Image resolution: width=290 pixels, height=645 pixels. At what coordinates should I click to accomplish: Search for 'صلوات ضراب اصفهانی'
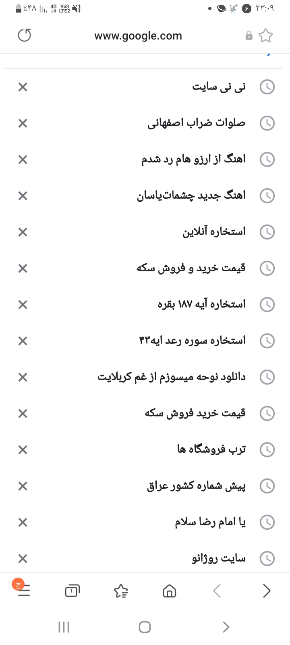pos(196,123)
